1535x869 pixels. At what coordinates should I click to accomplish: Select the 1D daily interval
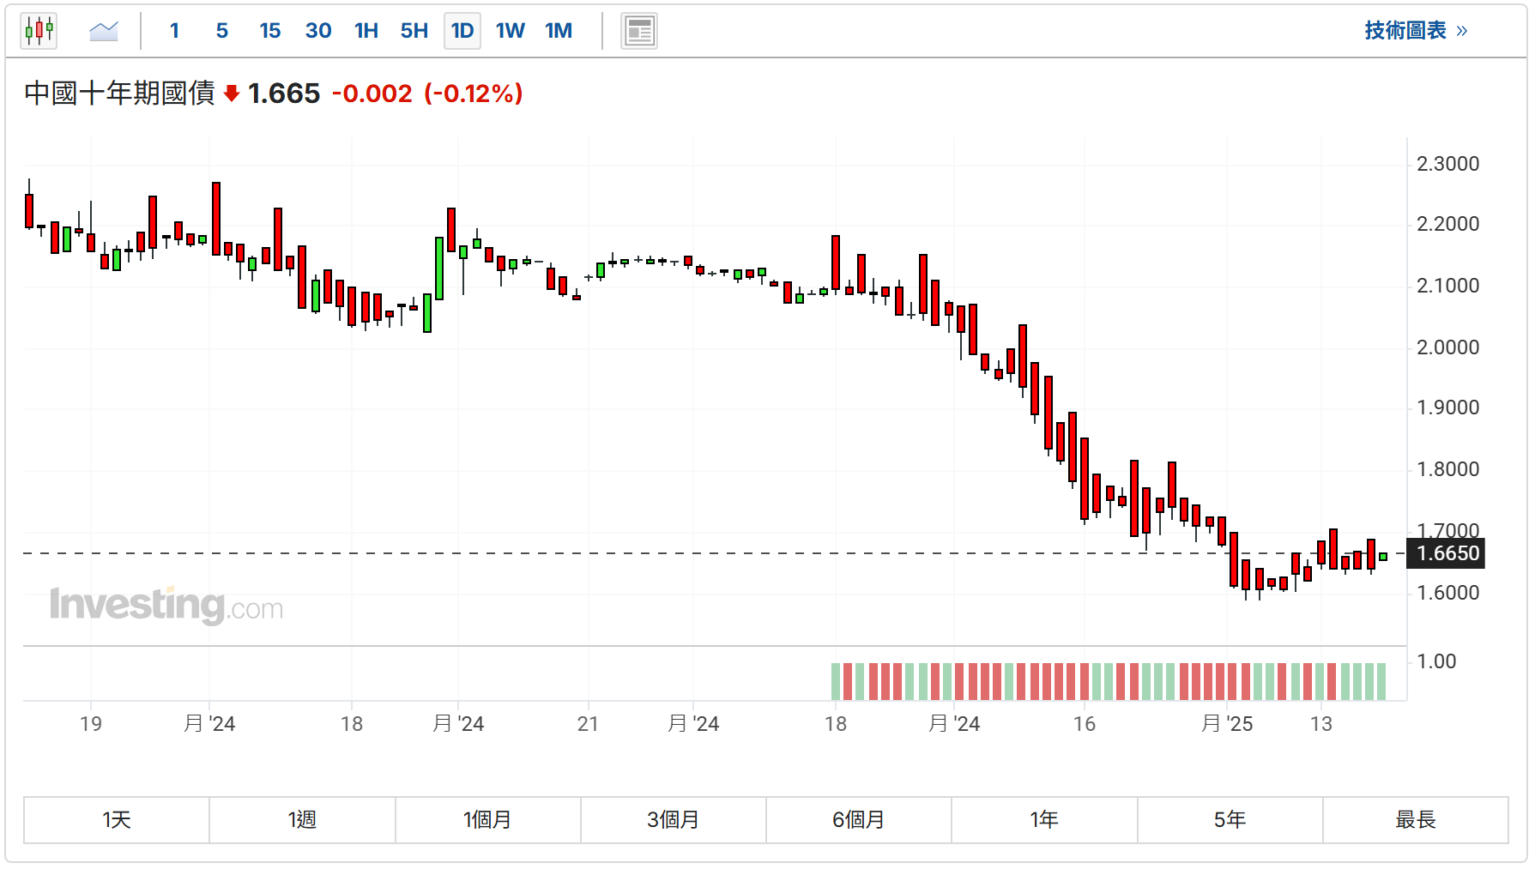coord(462,31)
